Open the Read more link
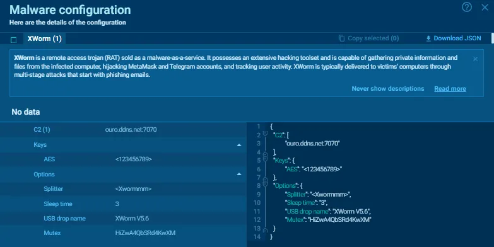Viewport: 494px width, 247px height. tap(450, 89)
